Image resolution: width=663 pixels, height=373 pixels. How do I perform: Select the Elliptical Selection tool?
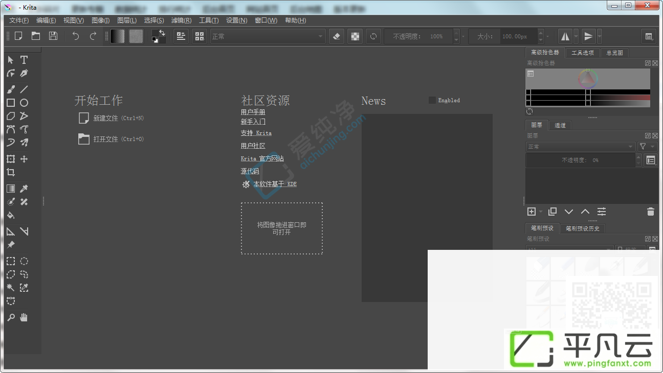(24, 261)
